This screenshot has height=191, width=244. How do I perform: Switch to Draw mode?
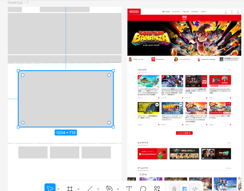(174, 189)
